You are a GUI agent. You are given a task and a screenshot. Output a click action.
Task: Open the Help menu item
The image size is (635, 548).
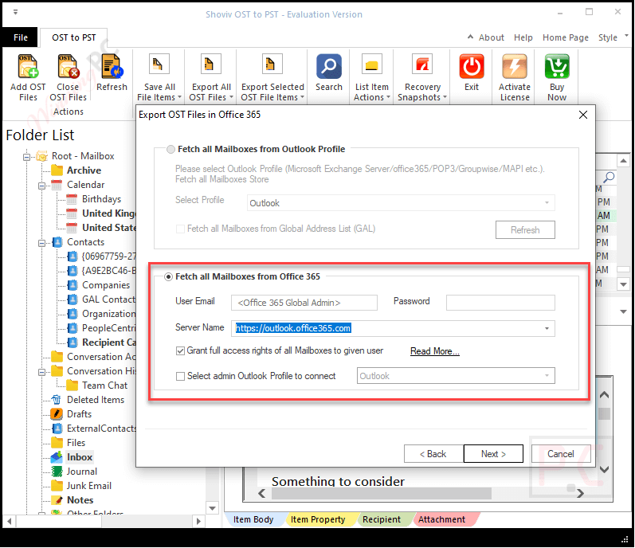coord(523,37)
